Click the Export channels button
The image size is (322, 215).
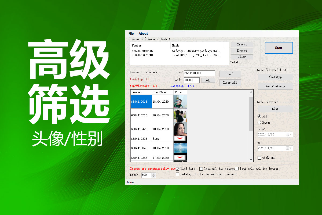(x=242, y=51)
